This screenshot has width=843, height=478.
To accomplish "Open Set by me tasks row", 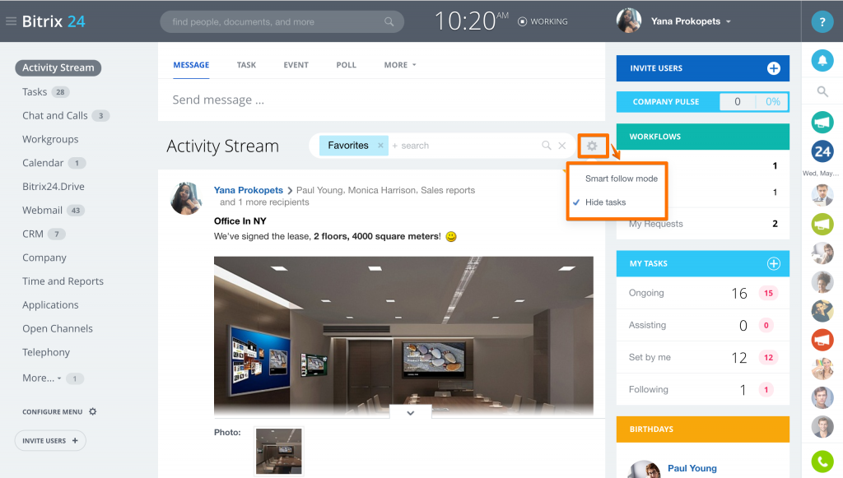I will tap(703, 357).
